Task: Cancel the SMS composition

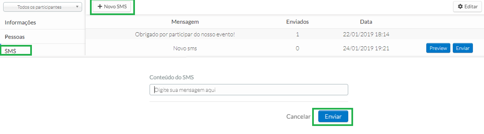Action: click(298, 117)
